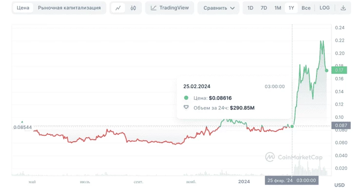The image size is (356, 193).
Task: Click the chart point at 25 Feb 2024
Action: point(292,126)
